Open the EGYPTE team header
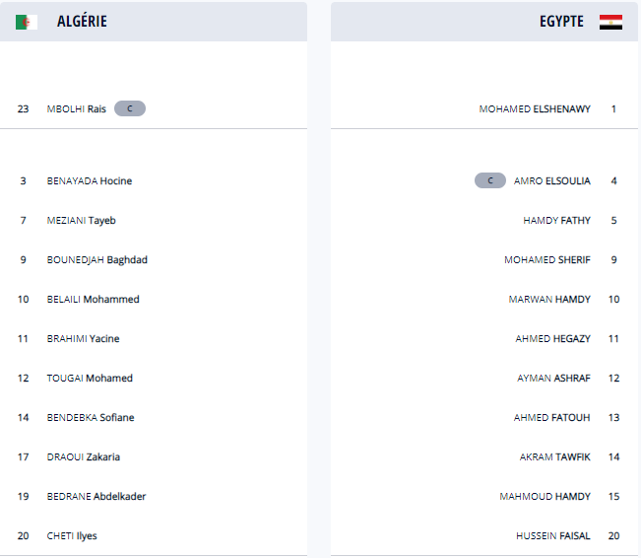 (561, 22)
